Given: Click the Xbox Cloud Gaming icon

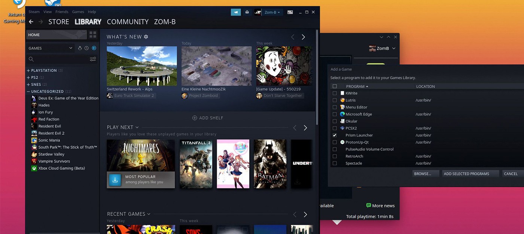Looking at the screenshot, I should point(34,168).
